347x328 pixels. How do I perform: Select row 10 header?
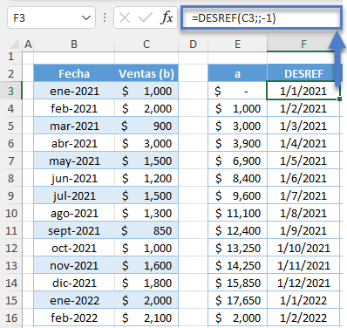[11, 213]
